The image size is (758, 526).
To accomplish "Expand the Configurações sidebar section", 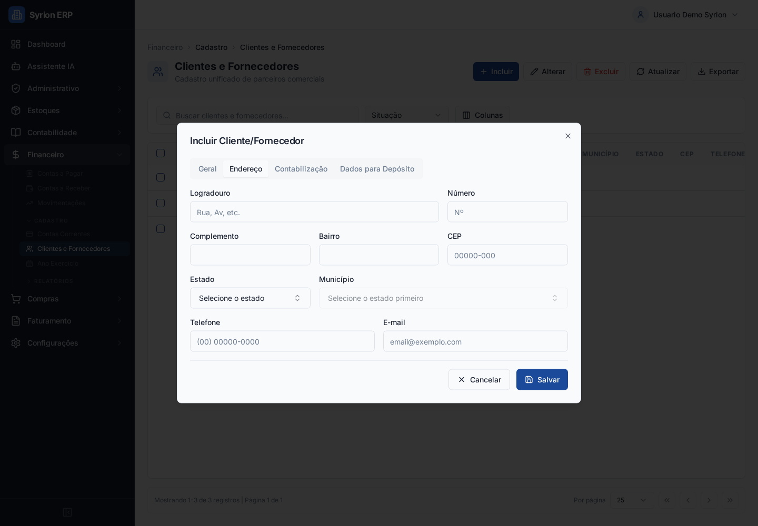I will pos(67,343).
